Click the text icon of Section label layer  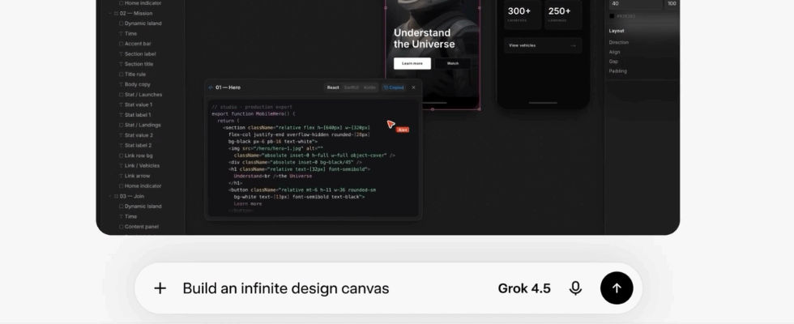(x=121, y=53)
